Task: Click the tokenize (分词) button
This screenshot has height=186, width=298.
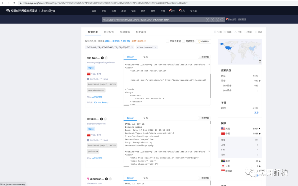Action: [259, 32]
